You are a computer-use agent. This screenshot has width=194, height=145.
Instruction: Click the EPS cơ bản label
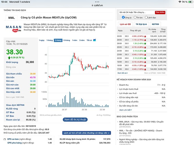(13, 139)
